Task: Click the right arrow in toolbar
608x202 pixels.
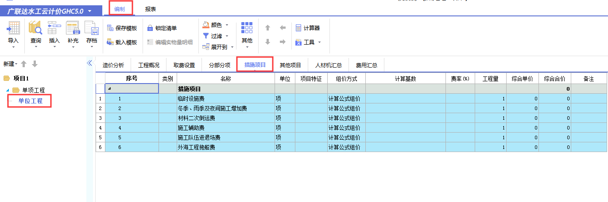Action: [x=283, y=42]
